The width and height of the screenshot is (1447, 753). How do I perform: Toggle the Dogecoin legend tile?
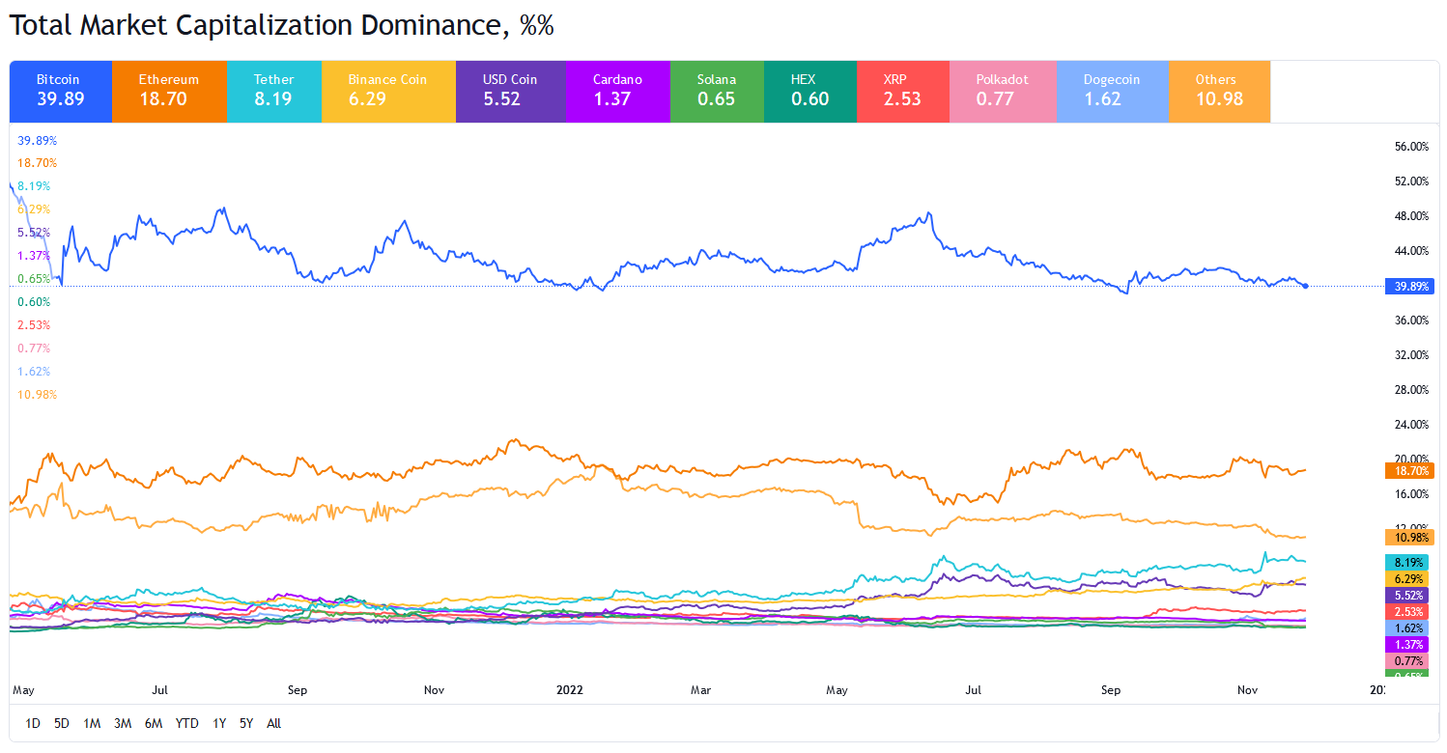tap(1112, 91)
